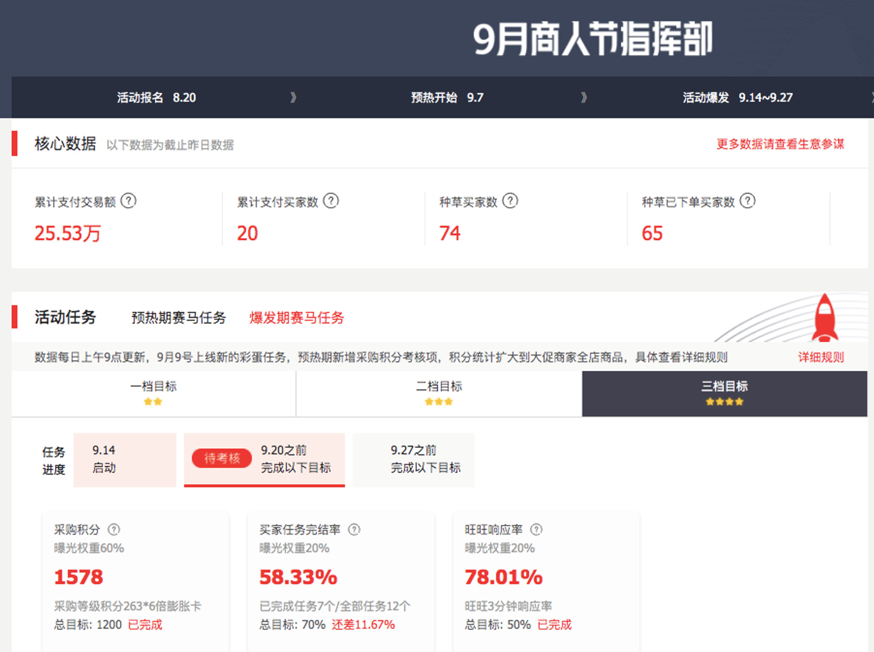This screenshot has height=652, width=874.
Task: Open 更多数据请查看生意参谋 link
Action: pyautogui.click(x=780, y=144)
